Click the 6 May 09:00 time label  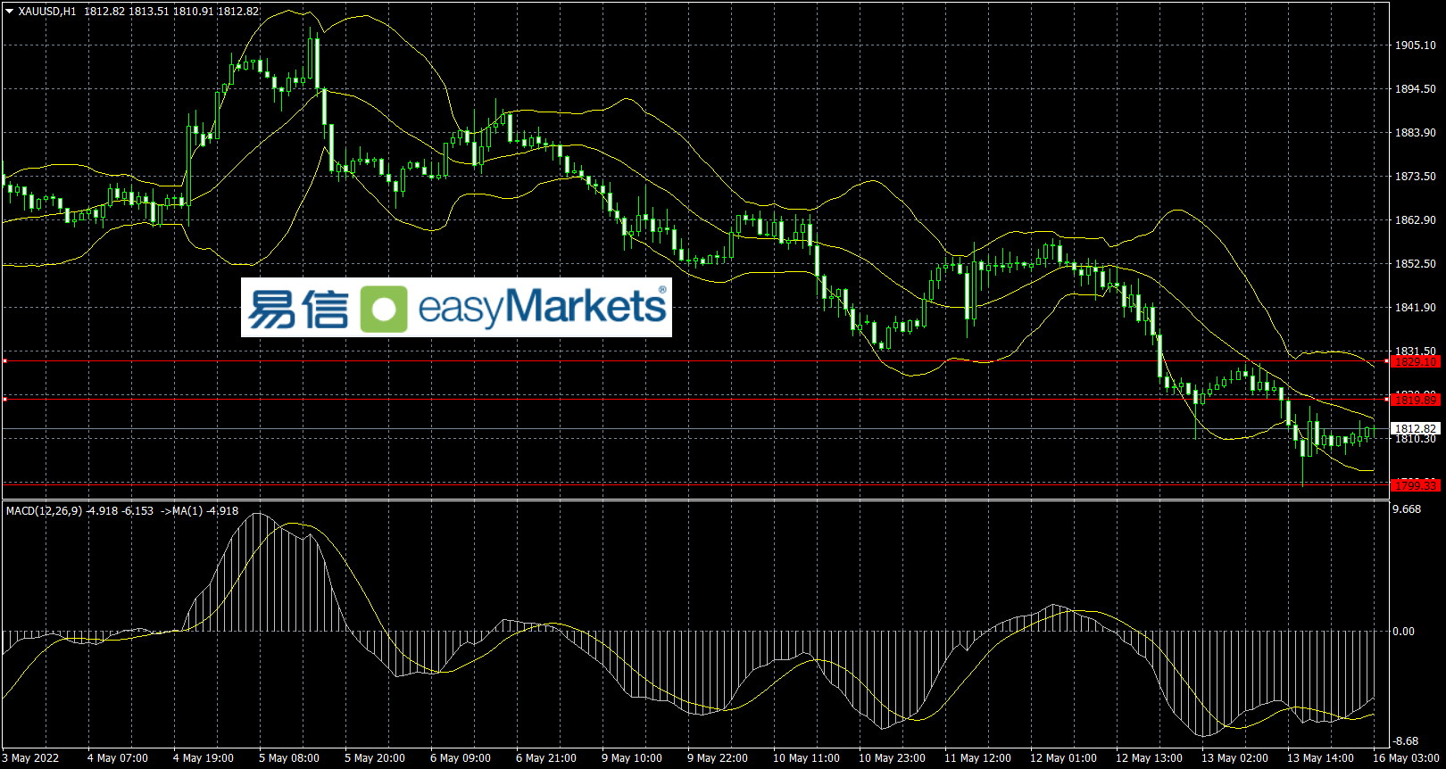click(461, 758)
